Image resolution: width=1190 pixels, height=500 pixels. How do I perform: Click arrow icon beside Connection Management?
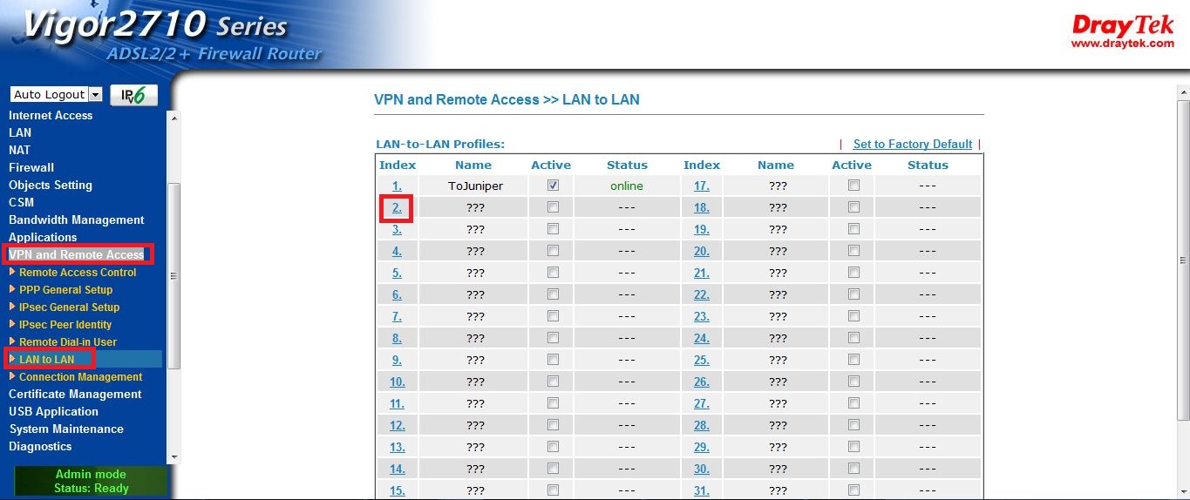[12, 376]
